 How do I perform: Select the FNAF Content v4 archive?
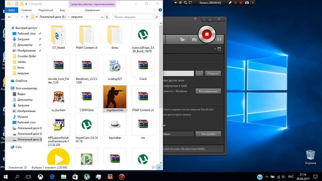pyautogui.click(x=143, y=99)
